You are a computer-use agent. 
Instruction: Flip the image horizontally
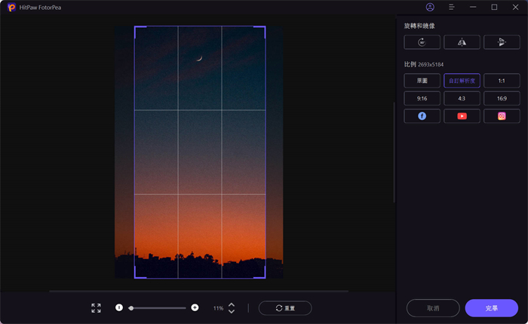462,42
